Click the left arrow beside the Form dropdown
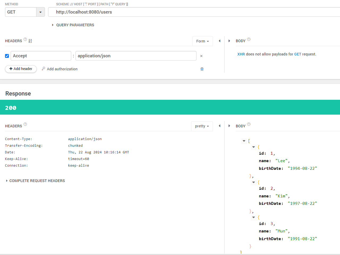The height and width of the screenshot is (255, 340). [220, 41]
